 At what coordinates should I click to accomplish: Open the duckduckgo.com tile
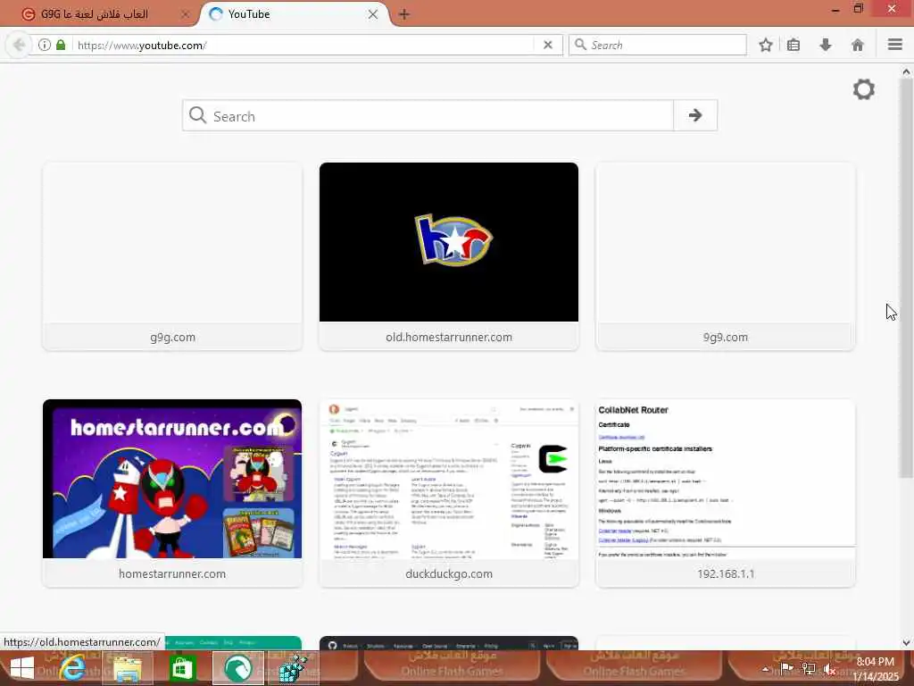pyautogui.click(x=449, y=493)
